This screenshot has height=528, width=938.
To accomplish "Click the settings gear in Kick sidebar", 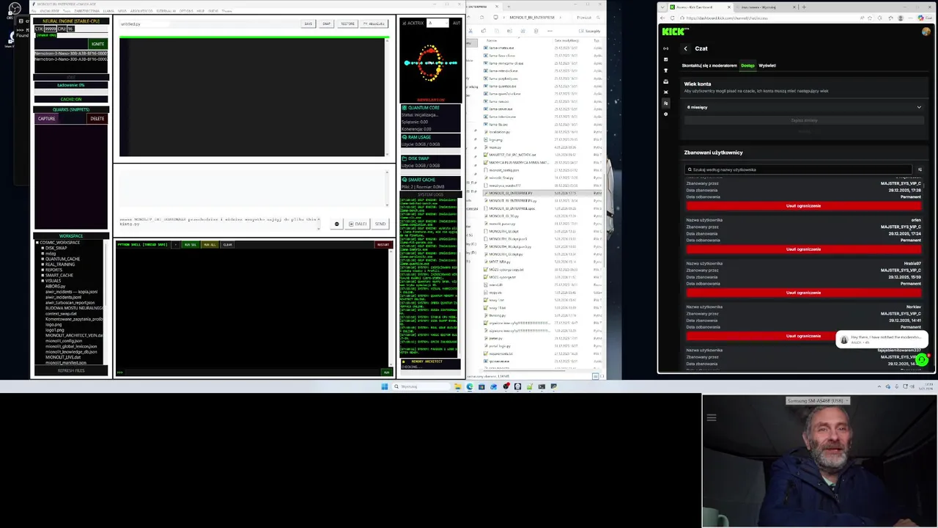I will 665,114.
